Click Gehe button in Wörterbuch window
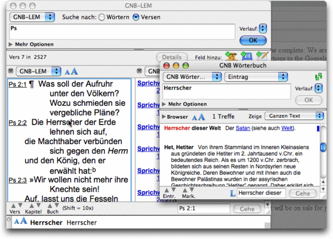 [303, 194]
